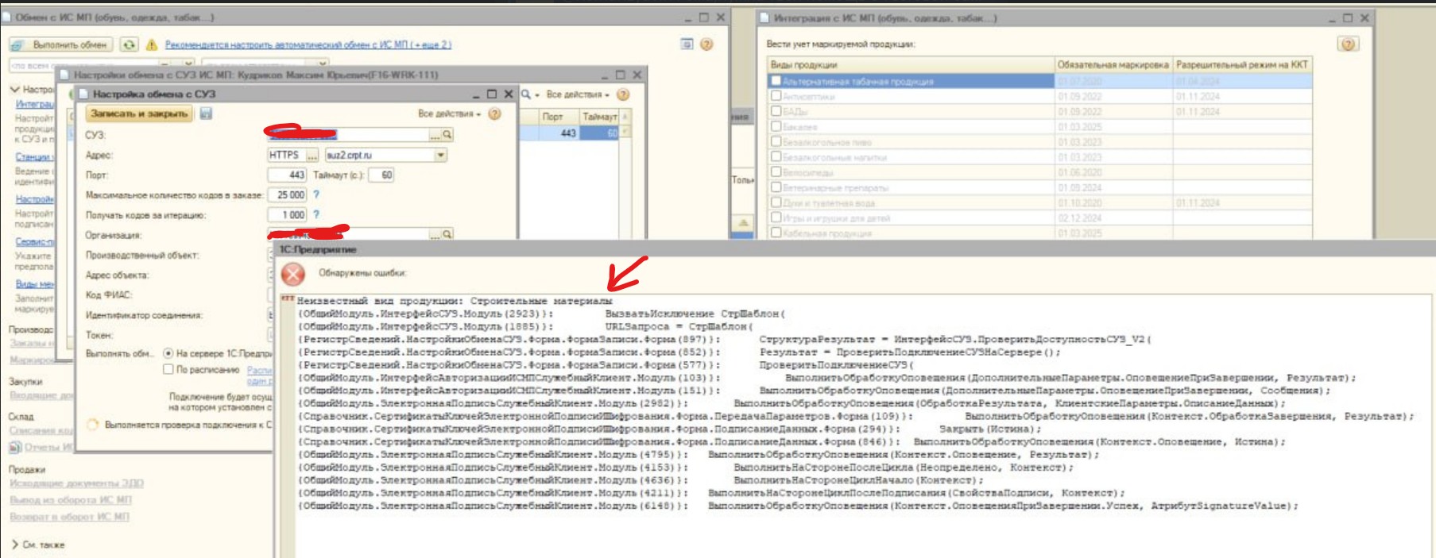The height and width of the screenshot is (558, 1436).
Task: Click the magnifier open icon in the СУЗ field
Action: [447, 135]
